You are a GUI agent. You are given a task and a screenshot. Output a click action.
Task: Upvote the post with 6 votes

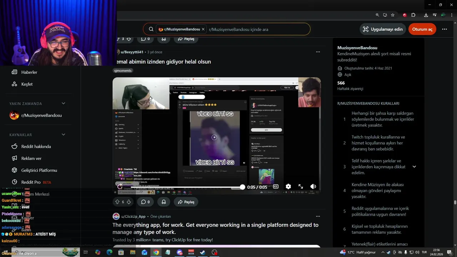117,202
